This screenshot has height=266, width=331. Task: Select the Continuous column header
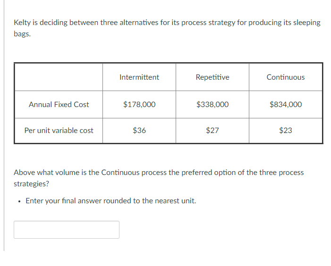[286, 77]
